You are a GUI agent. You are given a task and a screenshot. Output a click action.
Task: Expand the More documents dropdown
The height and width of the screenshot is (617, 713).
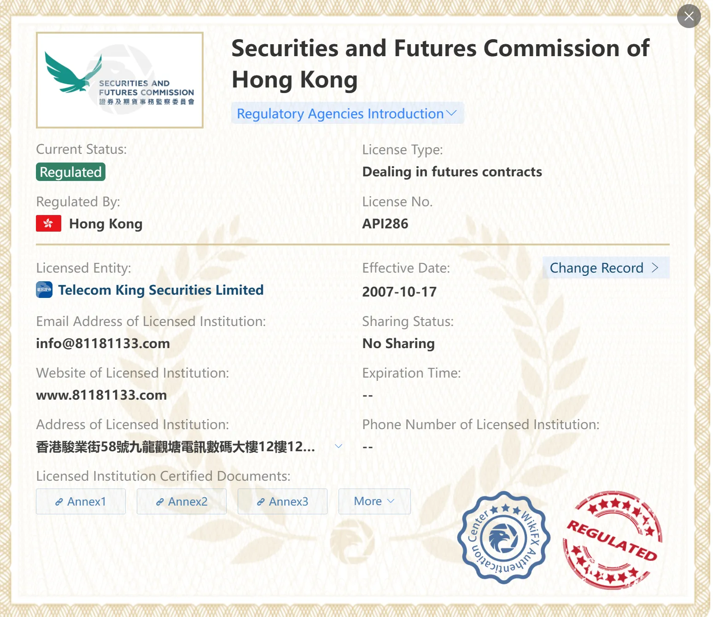tap(374, 501)
